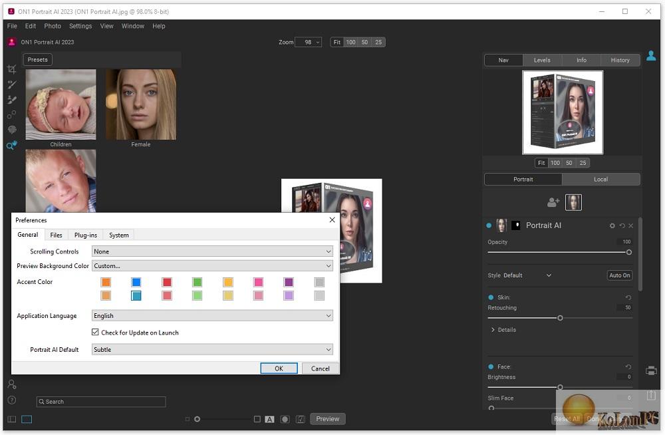Screen dimensions: 665x435
Task: Click the Opacity slider handle
Action: (x=629, y=252)
